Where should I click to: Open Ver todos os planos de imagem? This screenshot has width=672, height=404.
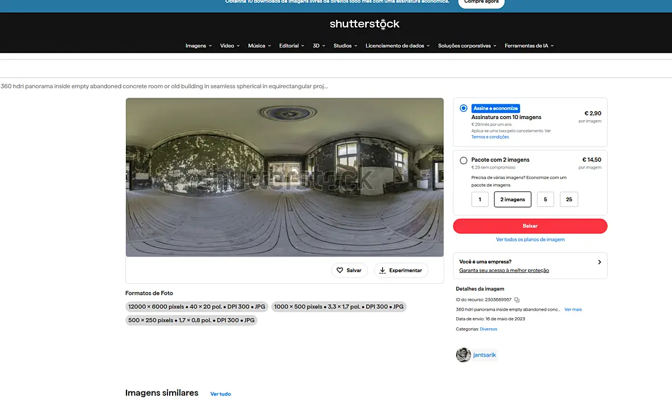coord(530,239)
